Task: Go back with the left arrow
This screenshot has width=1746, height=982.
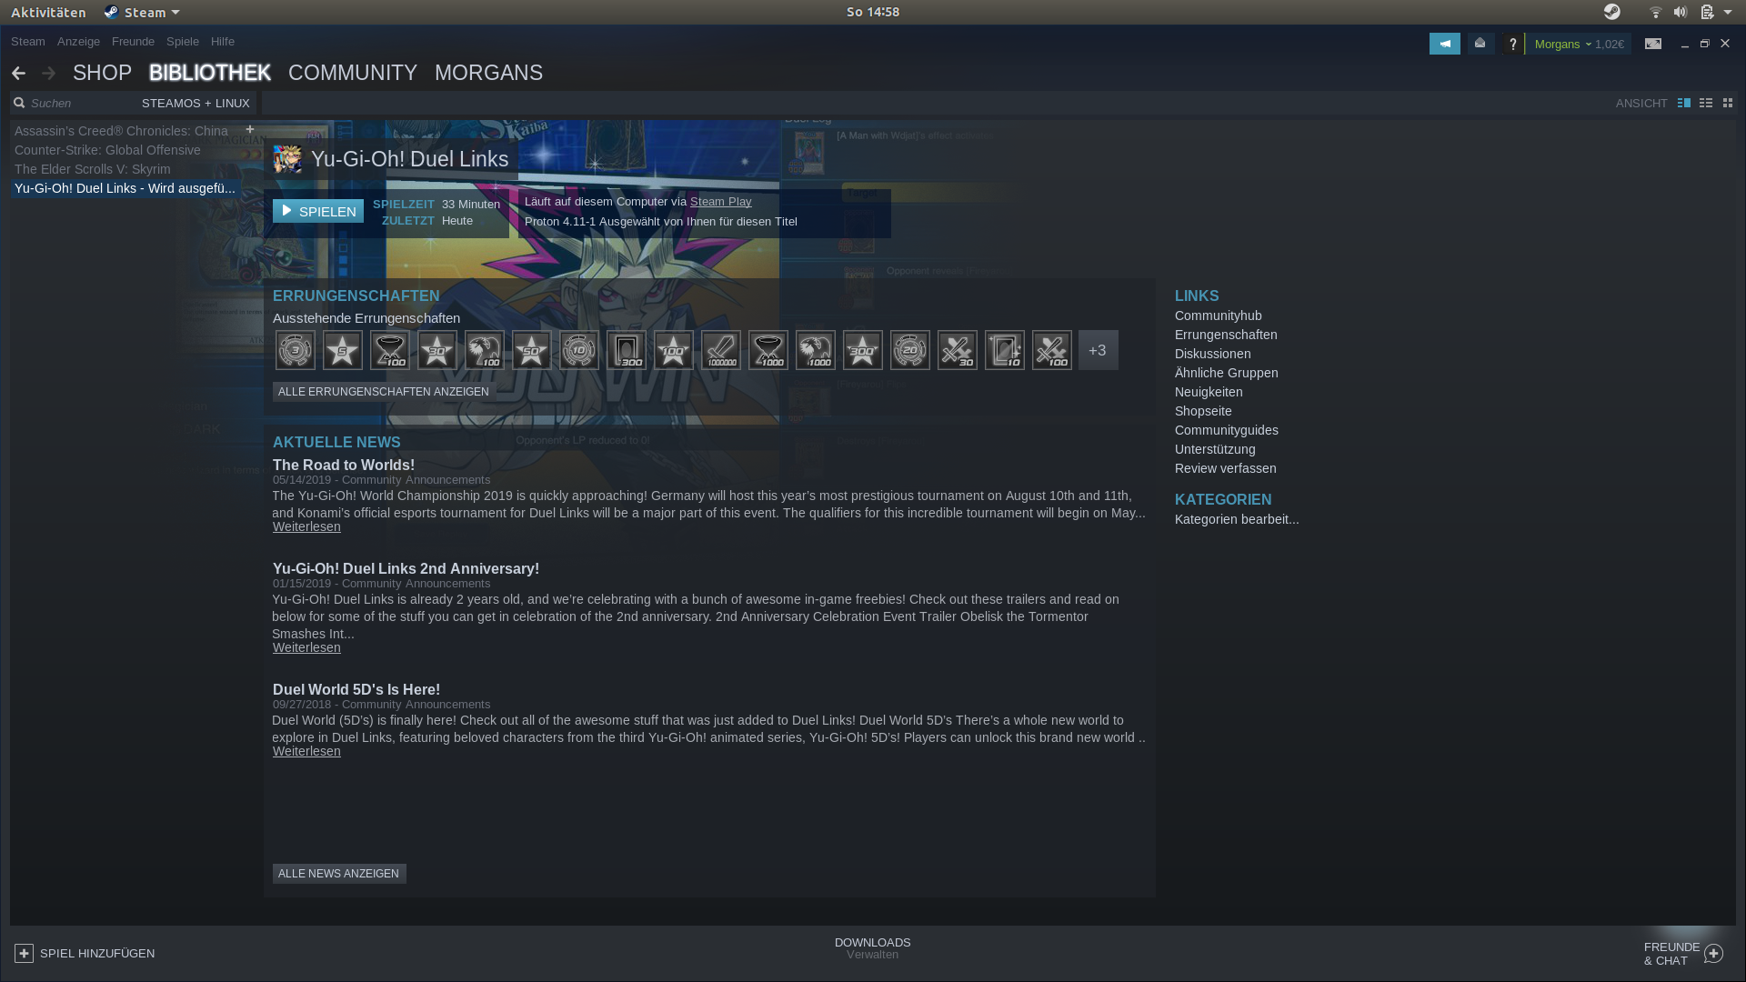Action: (18, 73)
